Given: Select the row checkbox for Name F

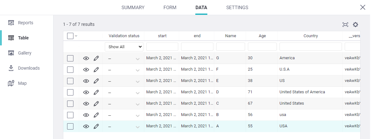Looking at the screenshot, I should (x=70, y=70).
